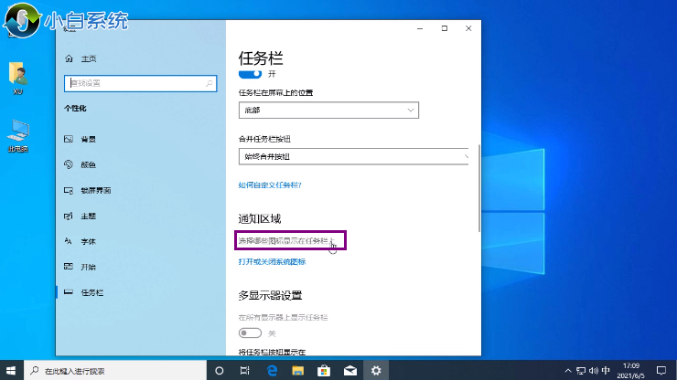
Task: Enable 在所有显示器上显示任务栏 toggle
Action: (x=250, y=333)
